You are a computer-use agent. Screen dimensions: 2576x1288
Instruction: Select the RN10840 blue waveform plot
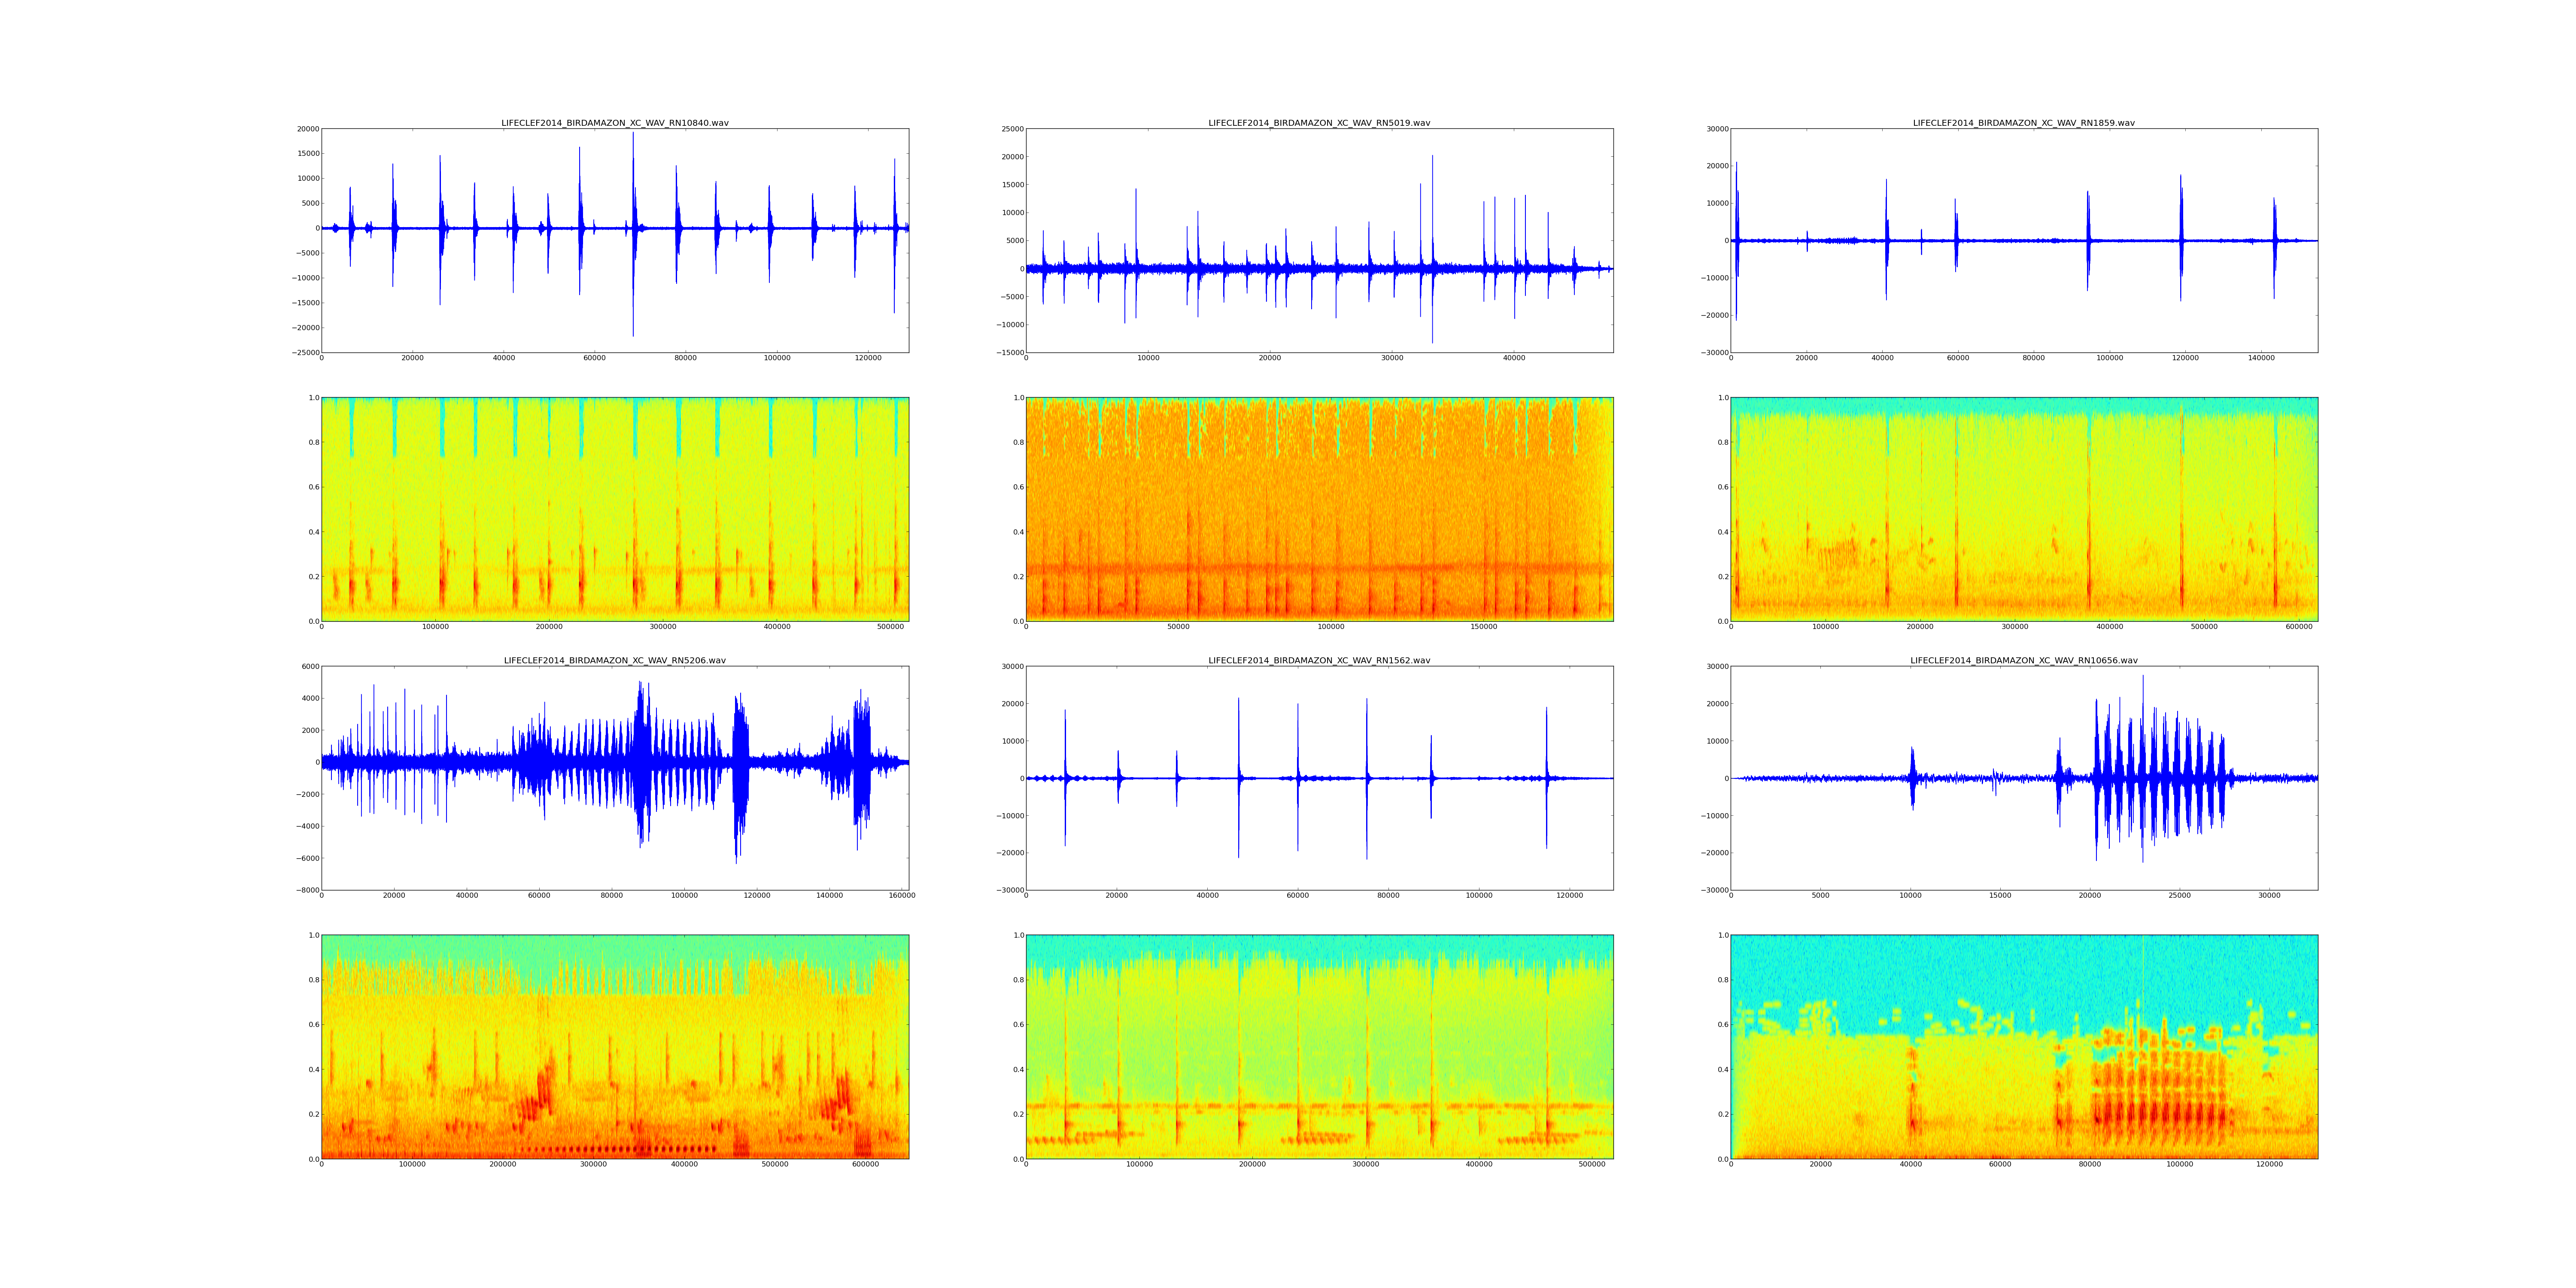(x=614, y=240)
